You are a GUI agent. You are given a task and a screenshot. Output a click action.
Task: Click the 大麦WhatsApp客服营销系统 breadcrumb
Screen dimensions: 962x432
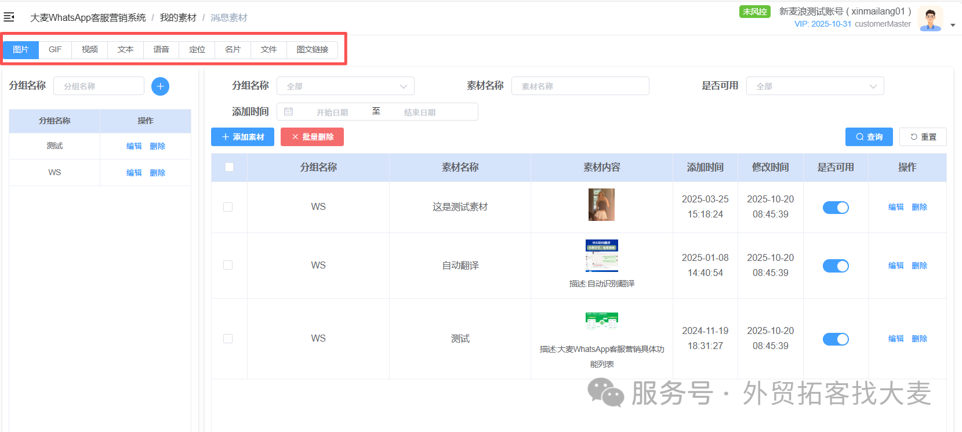(88, 18)
